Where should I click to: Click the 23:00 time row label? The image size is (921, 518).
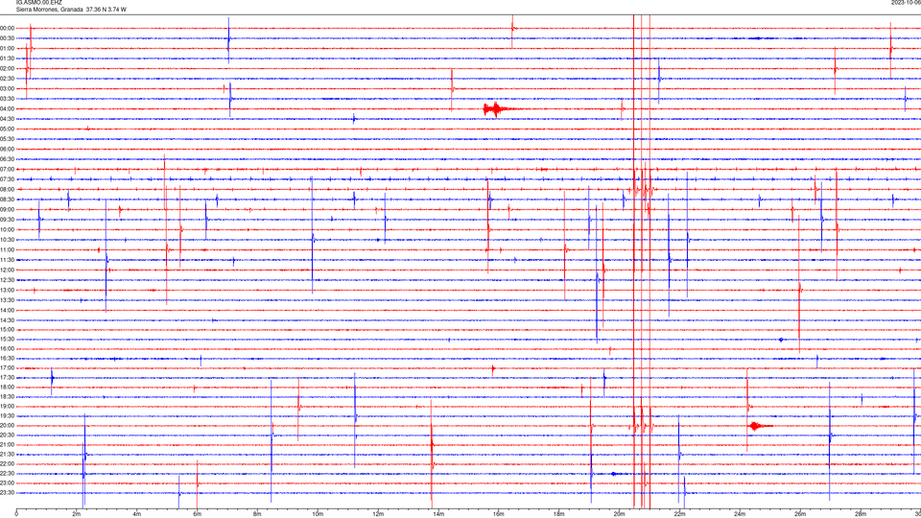[x=7, y=483]
